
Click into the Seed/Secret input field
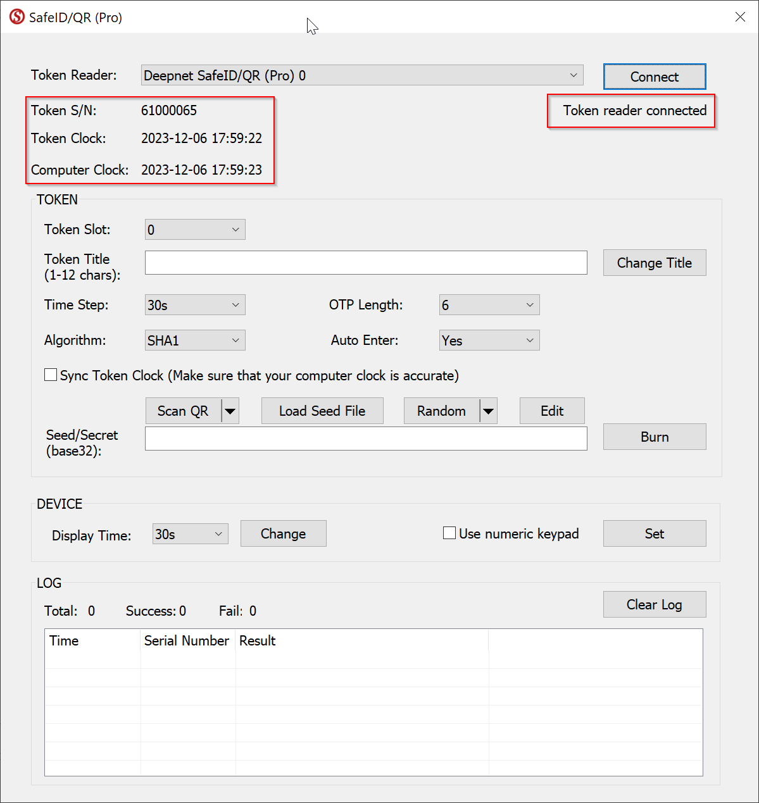tap(366, 439)
